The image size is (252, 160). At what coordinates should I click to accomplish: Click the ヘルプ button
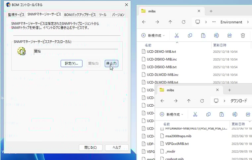pos(117,147)
